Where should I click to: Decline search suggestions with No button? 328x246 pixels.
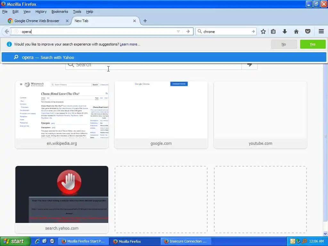click(x=284, y=44)
